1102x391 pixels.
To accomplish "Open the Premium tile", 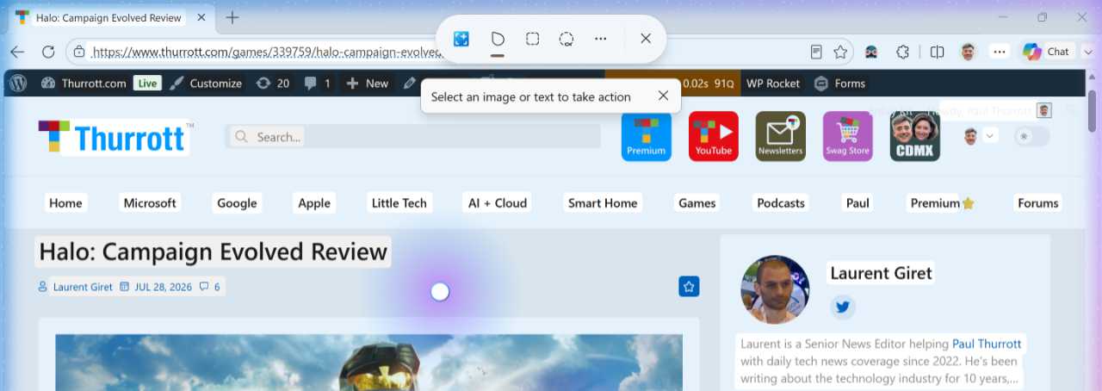I will coord(646,136).
